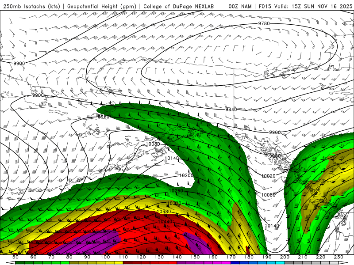
Task: Click the 150 knot color bar label
Action: coord(195,257)
